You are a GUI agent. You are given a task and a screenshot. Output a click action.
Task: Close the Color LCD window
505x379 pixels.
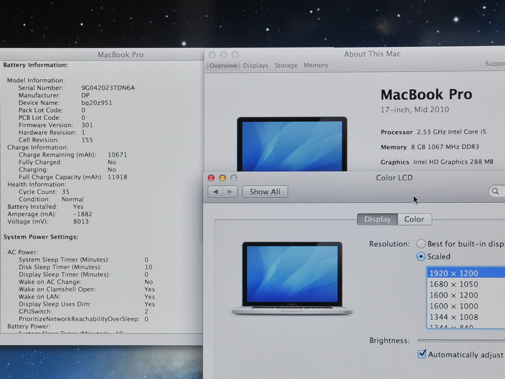point(211,178)
